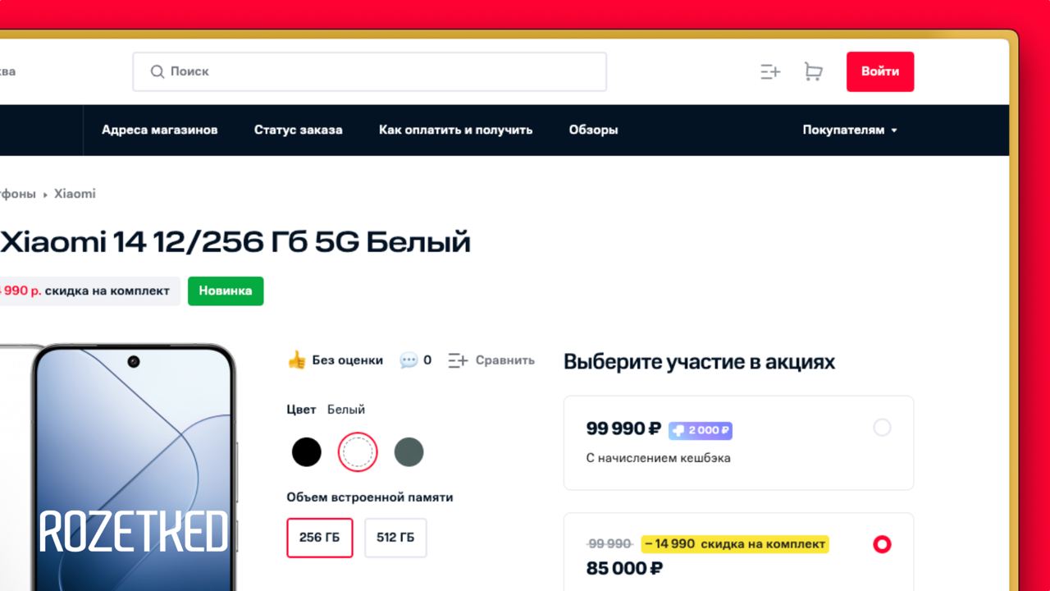Click the magnifier search icon

157,72
